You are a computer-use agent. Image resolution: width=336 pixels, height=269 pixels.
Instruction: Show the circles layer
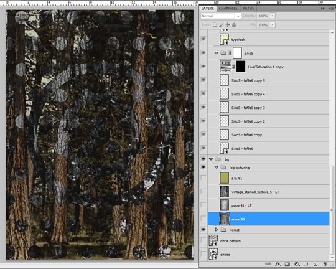click(x=203, y=254)
